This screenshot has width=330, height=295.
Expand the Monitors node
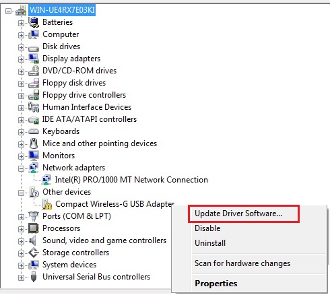click(21, 156)
